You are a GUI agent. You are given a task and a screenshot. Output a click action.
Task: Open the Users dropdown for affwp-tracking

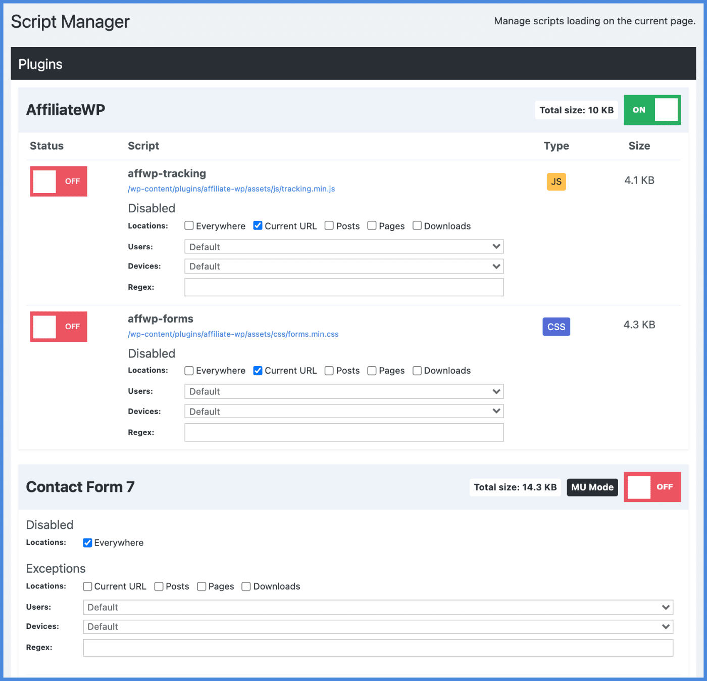tap(344, 247)
